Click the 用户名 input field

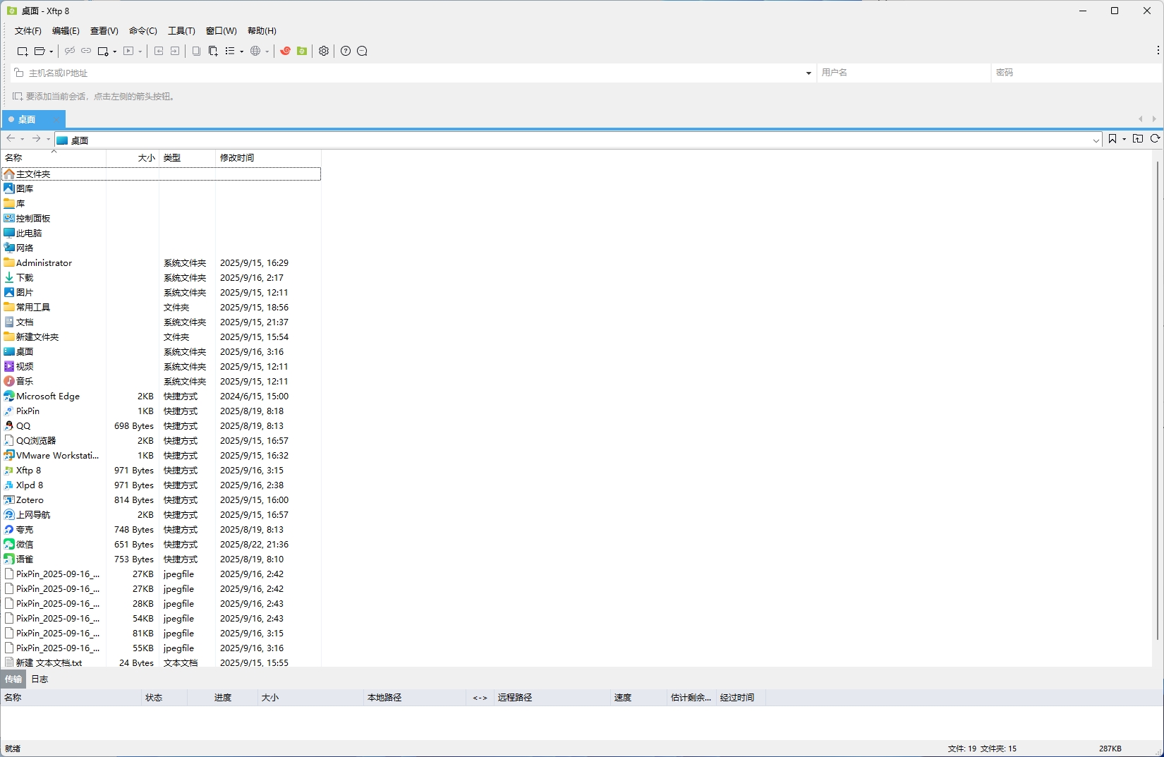(903, 73)
